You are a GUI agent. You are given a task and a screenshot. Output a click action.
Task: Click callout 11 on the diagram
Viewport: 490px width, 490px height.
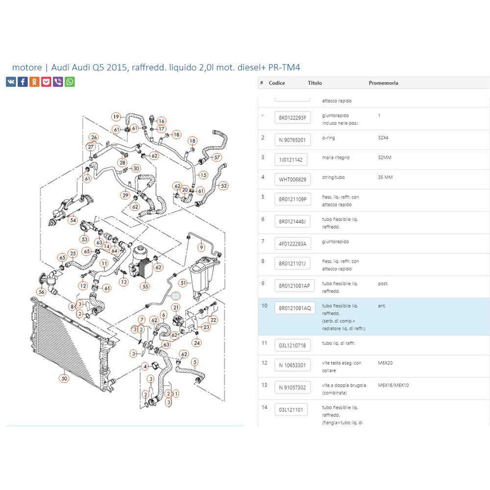[104, 264]
